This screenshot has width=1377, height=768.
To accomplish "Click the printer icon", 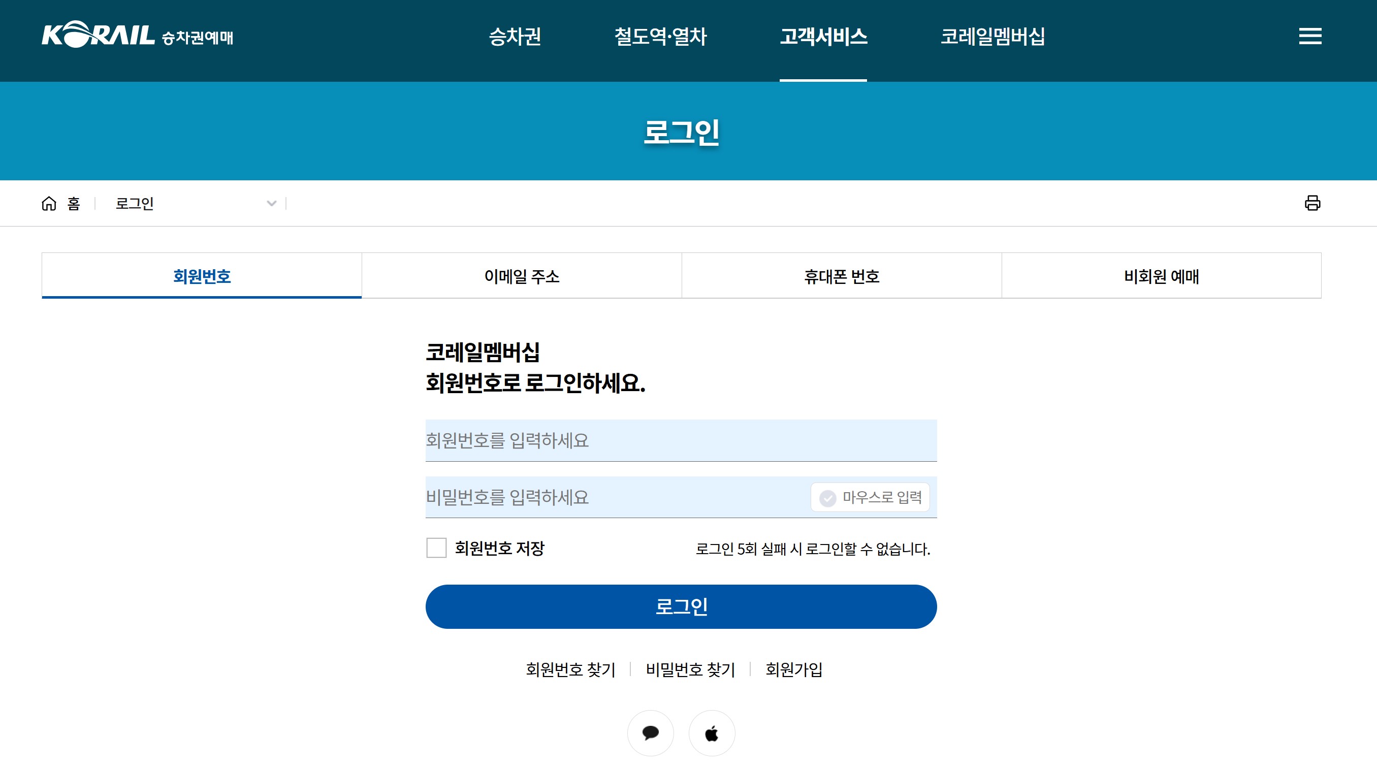I will click(1312, 203).
